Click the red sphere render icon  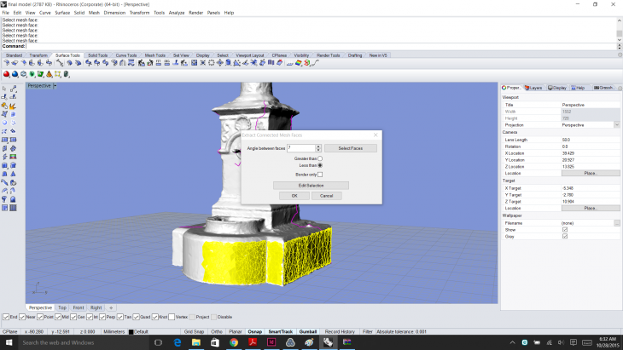(4, 74)
